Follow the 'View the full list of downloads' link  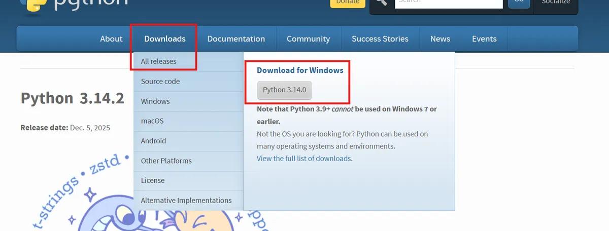303,159
